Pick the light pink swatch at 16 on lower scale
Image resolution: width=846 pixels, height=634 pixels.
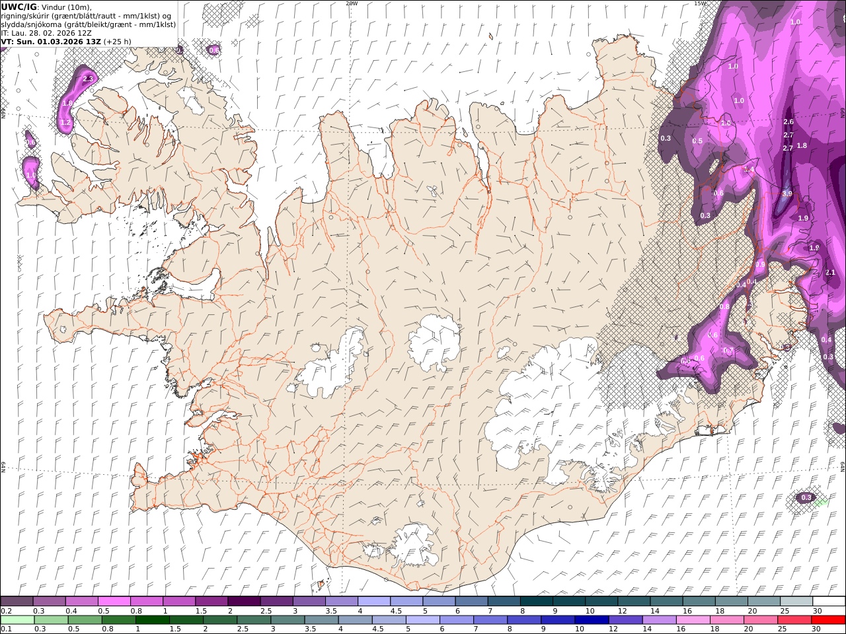pos(693,620)
